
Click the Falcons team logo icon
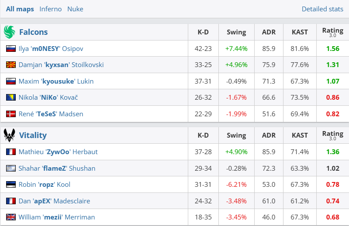[9, 32]
